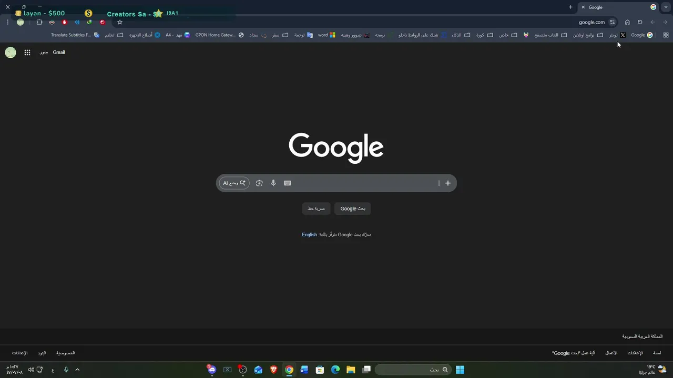The height and width of the screenshot is (378, 673).
Task: Start a voice search with the microphone icon
Action: (273, 183)
